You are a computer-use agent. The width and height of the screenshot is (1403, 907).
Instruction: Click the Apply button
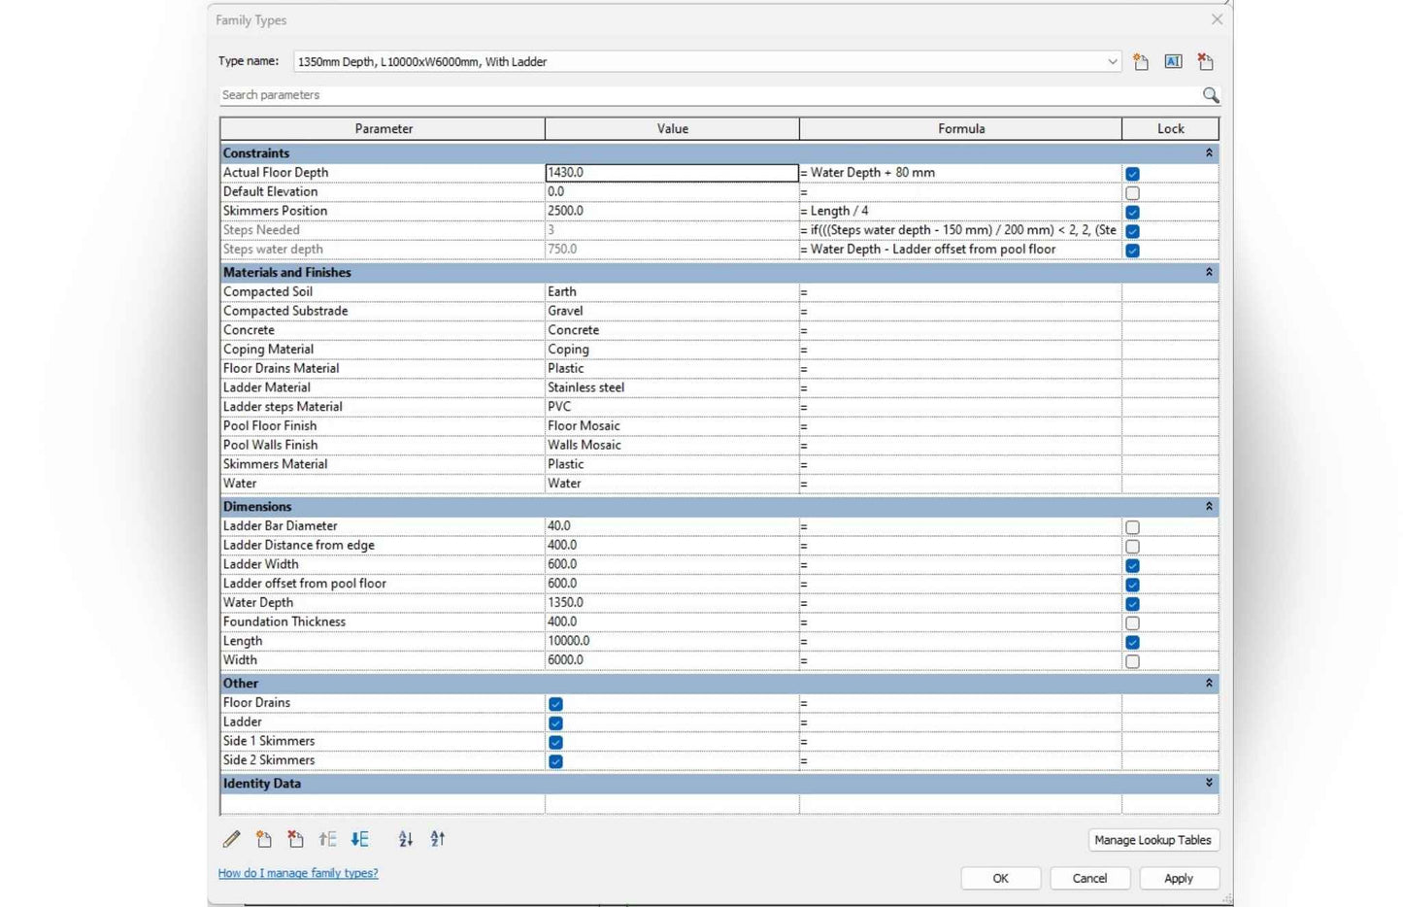[x=1179, y=878]
